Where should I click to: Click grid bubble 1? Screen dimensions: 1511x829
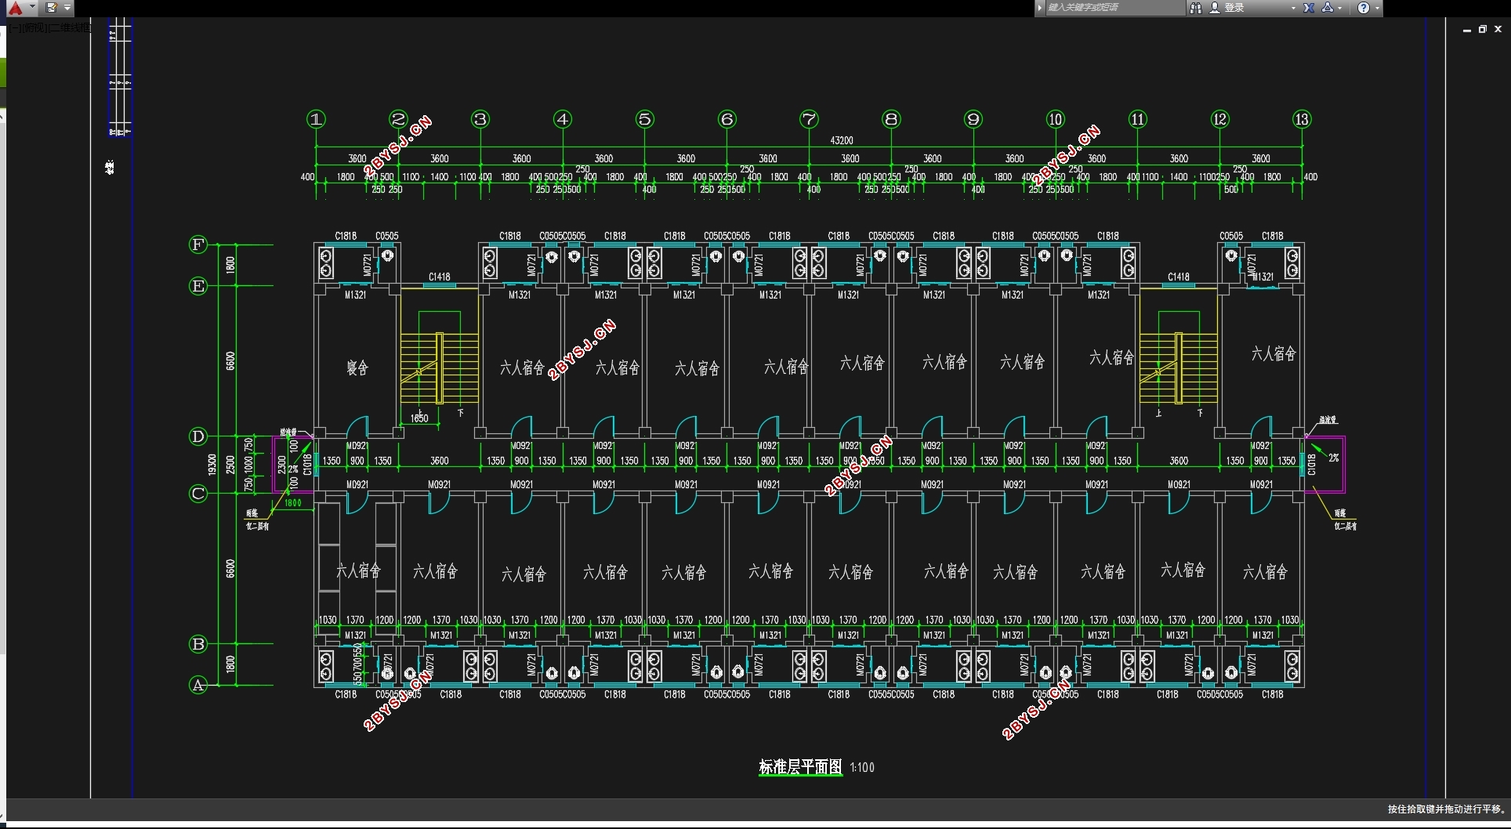(316, 119)
